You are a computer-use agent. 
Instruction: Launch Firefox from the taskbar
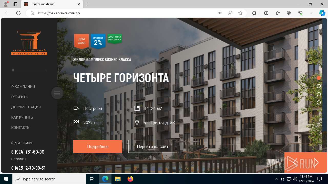pos(130,179)
